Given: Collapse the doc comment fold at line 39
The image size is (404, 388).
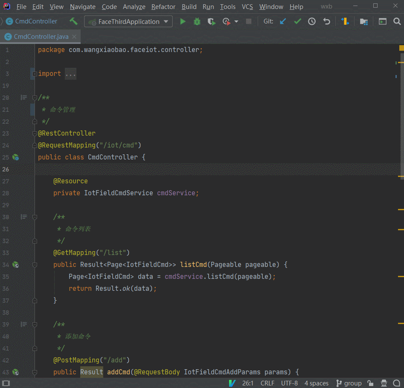Looking at the screenshot, I should tap(35, 324).
